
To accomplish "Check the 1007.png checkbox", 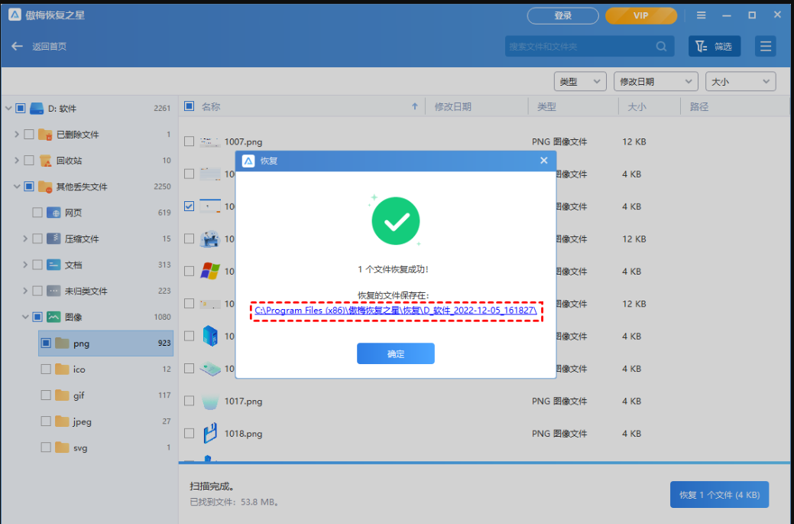I will [190, 142].
